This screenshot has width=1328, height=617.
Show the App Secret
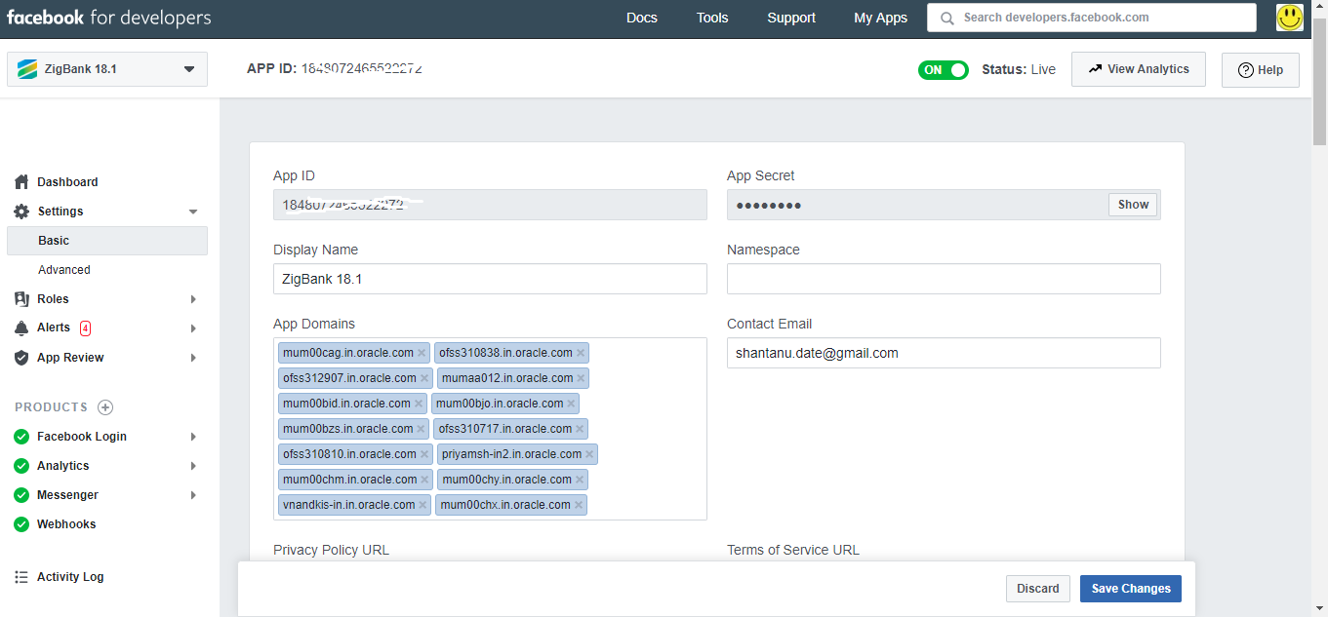point(1133,205)
